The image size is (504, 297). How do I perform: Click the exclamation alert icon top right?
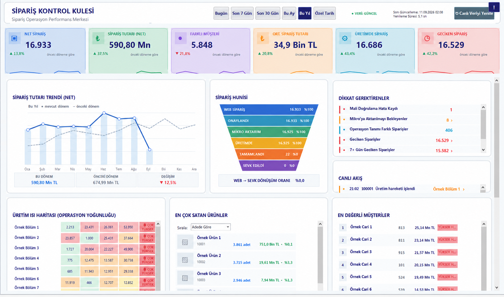494,7
